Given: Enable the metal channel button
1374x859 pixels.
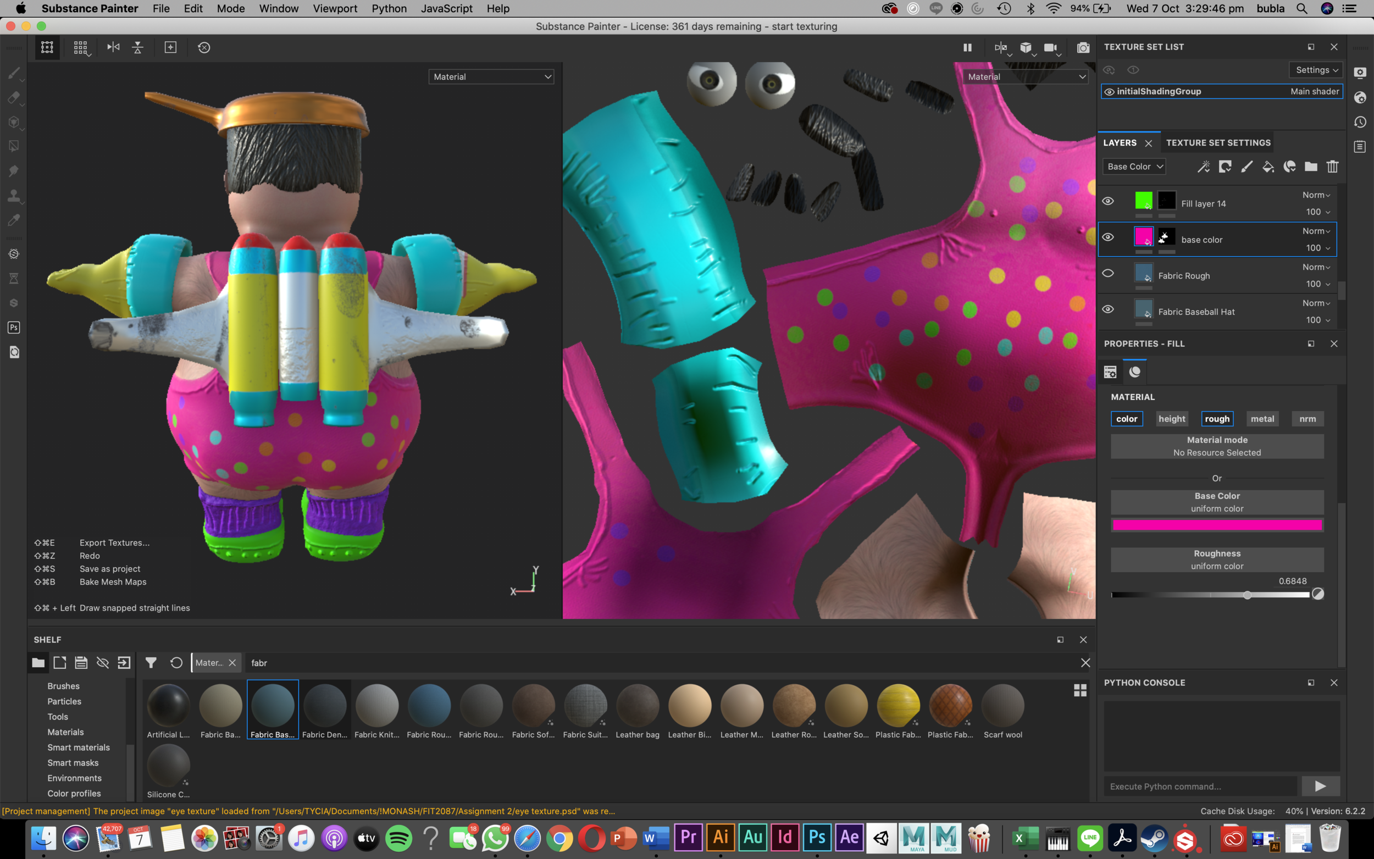Looking at the screenshot, I should pyautogui.click(x=1262, y=419).
